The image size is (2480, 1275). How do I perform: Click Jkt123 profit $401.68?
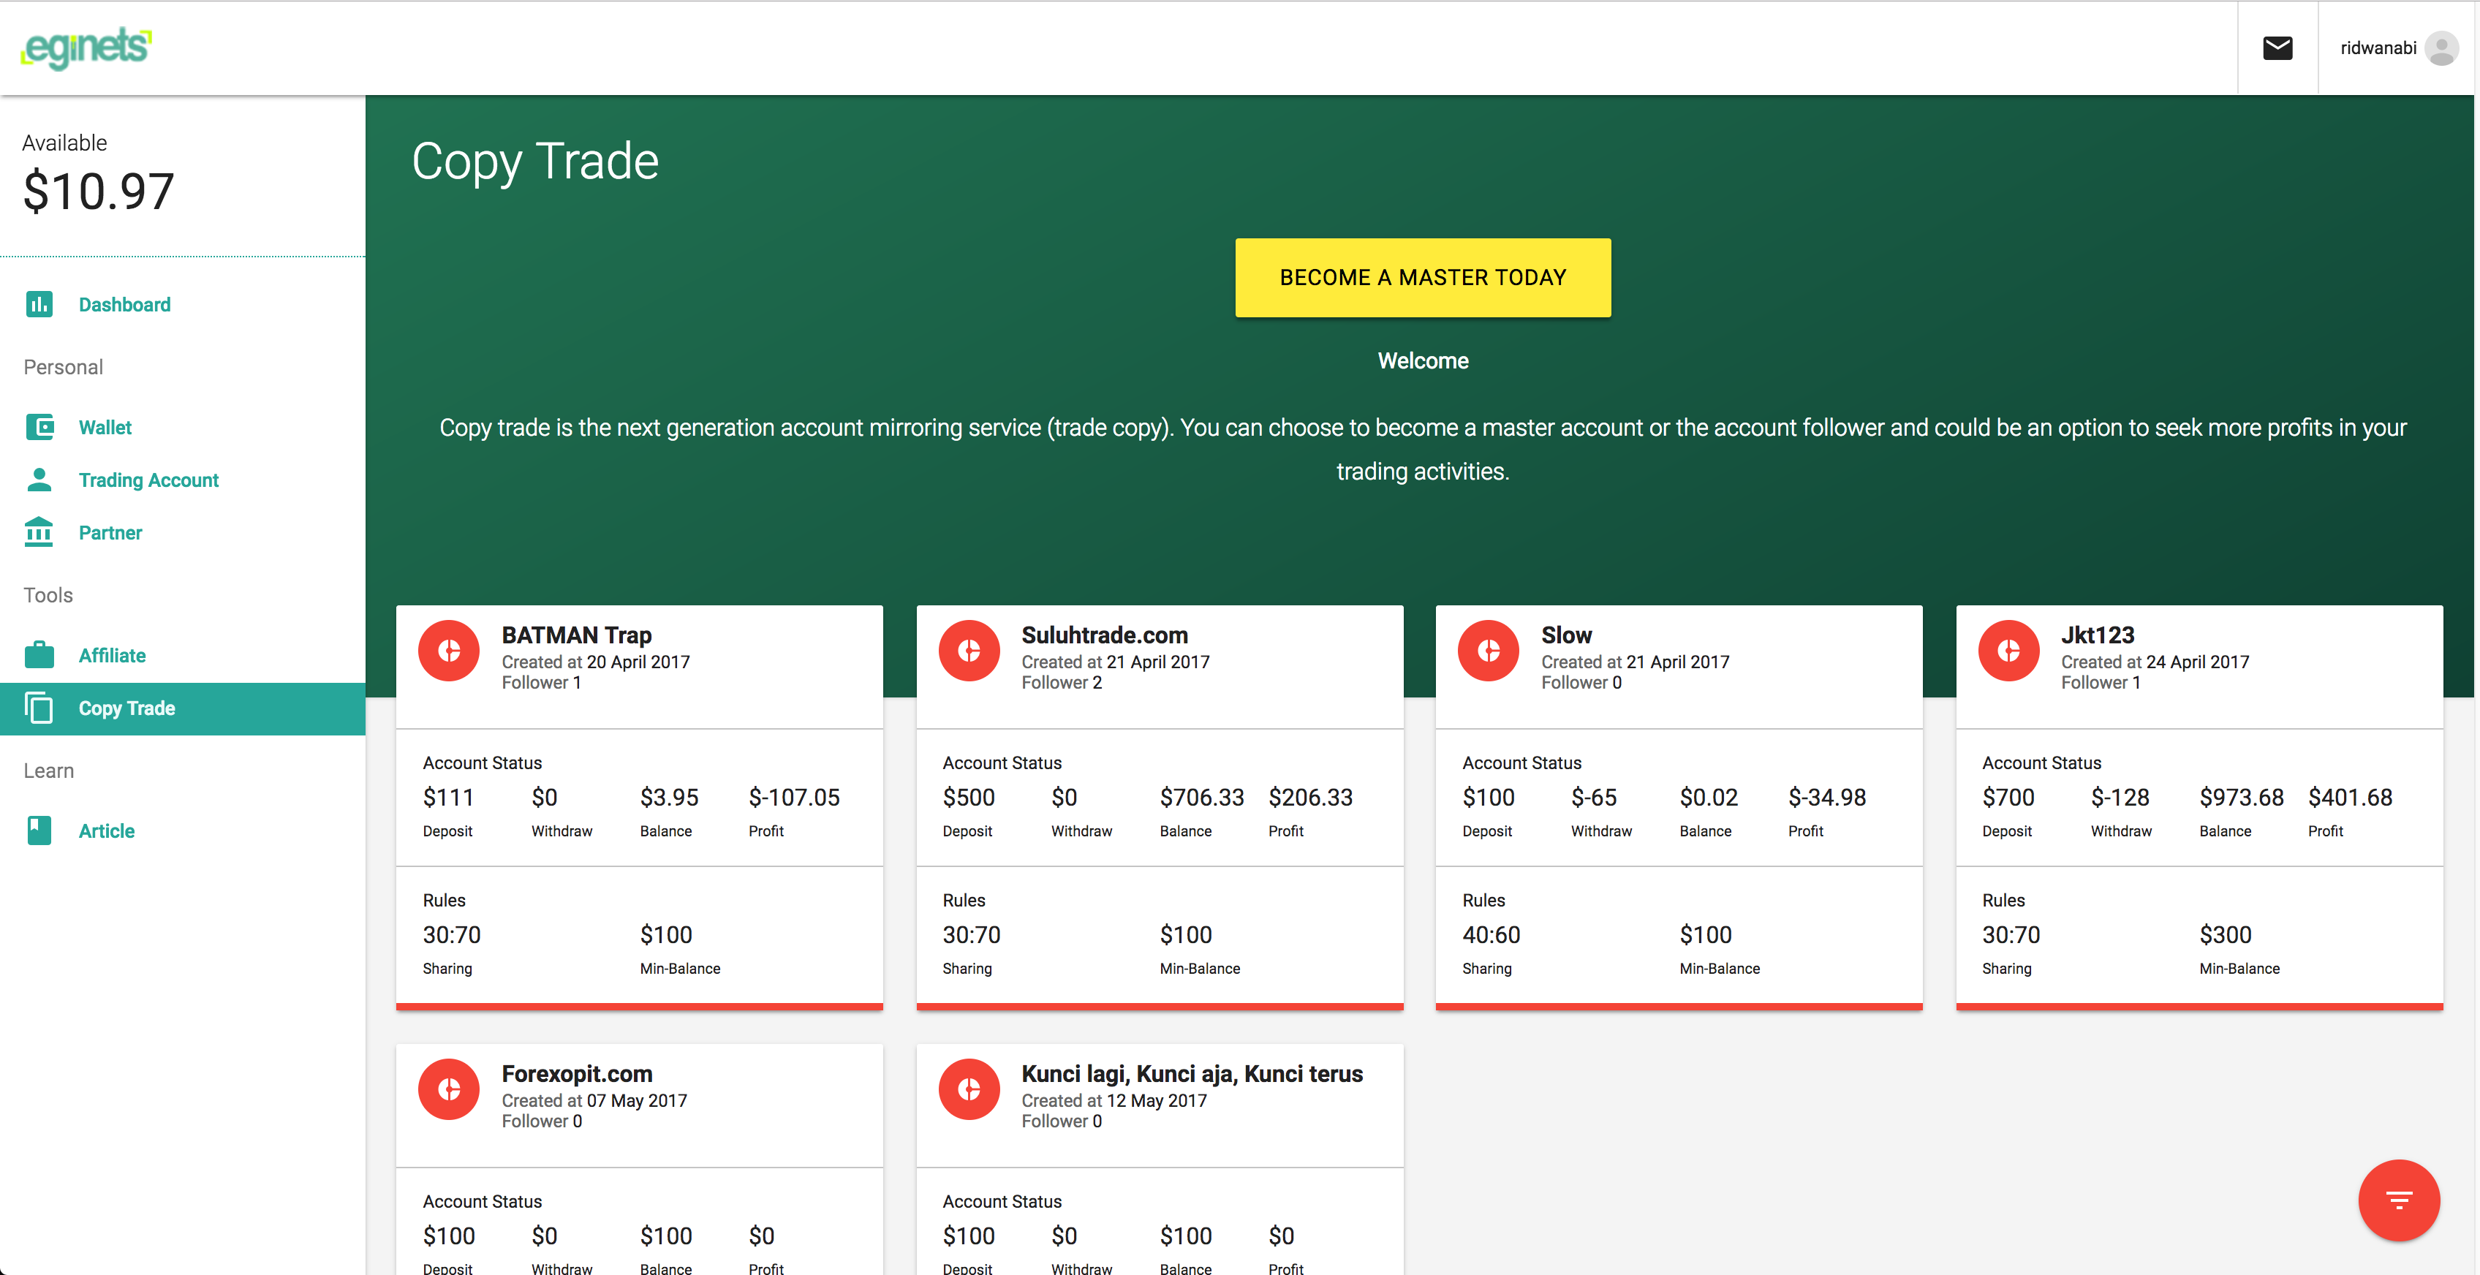coord(2350,798)
